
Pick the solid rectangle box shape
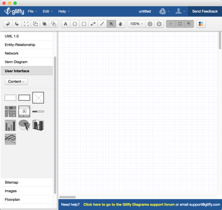24,98
